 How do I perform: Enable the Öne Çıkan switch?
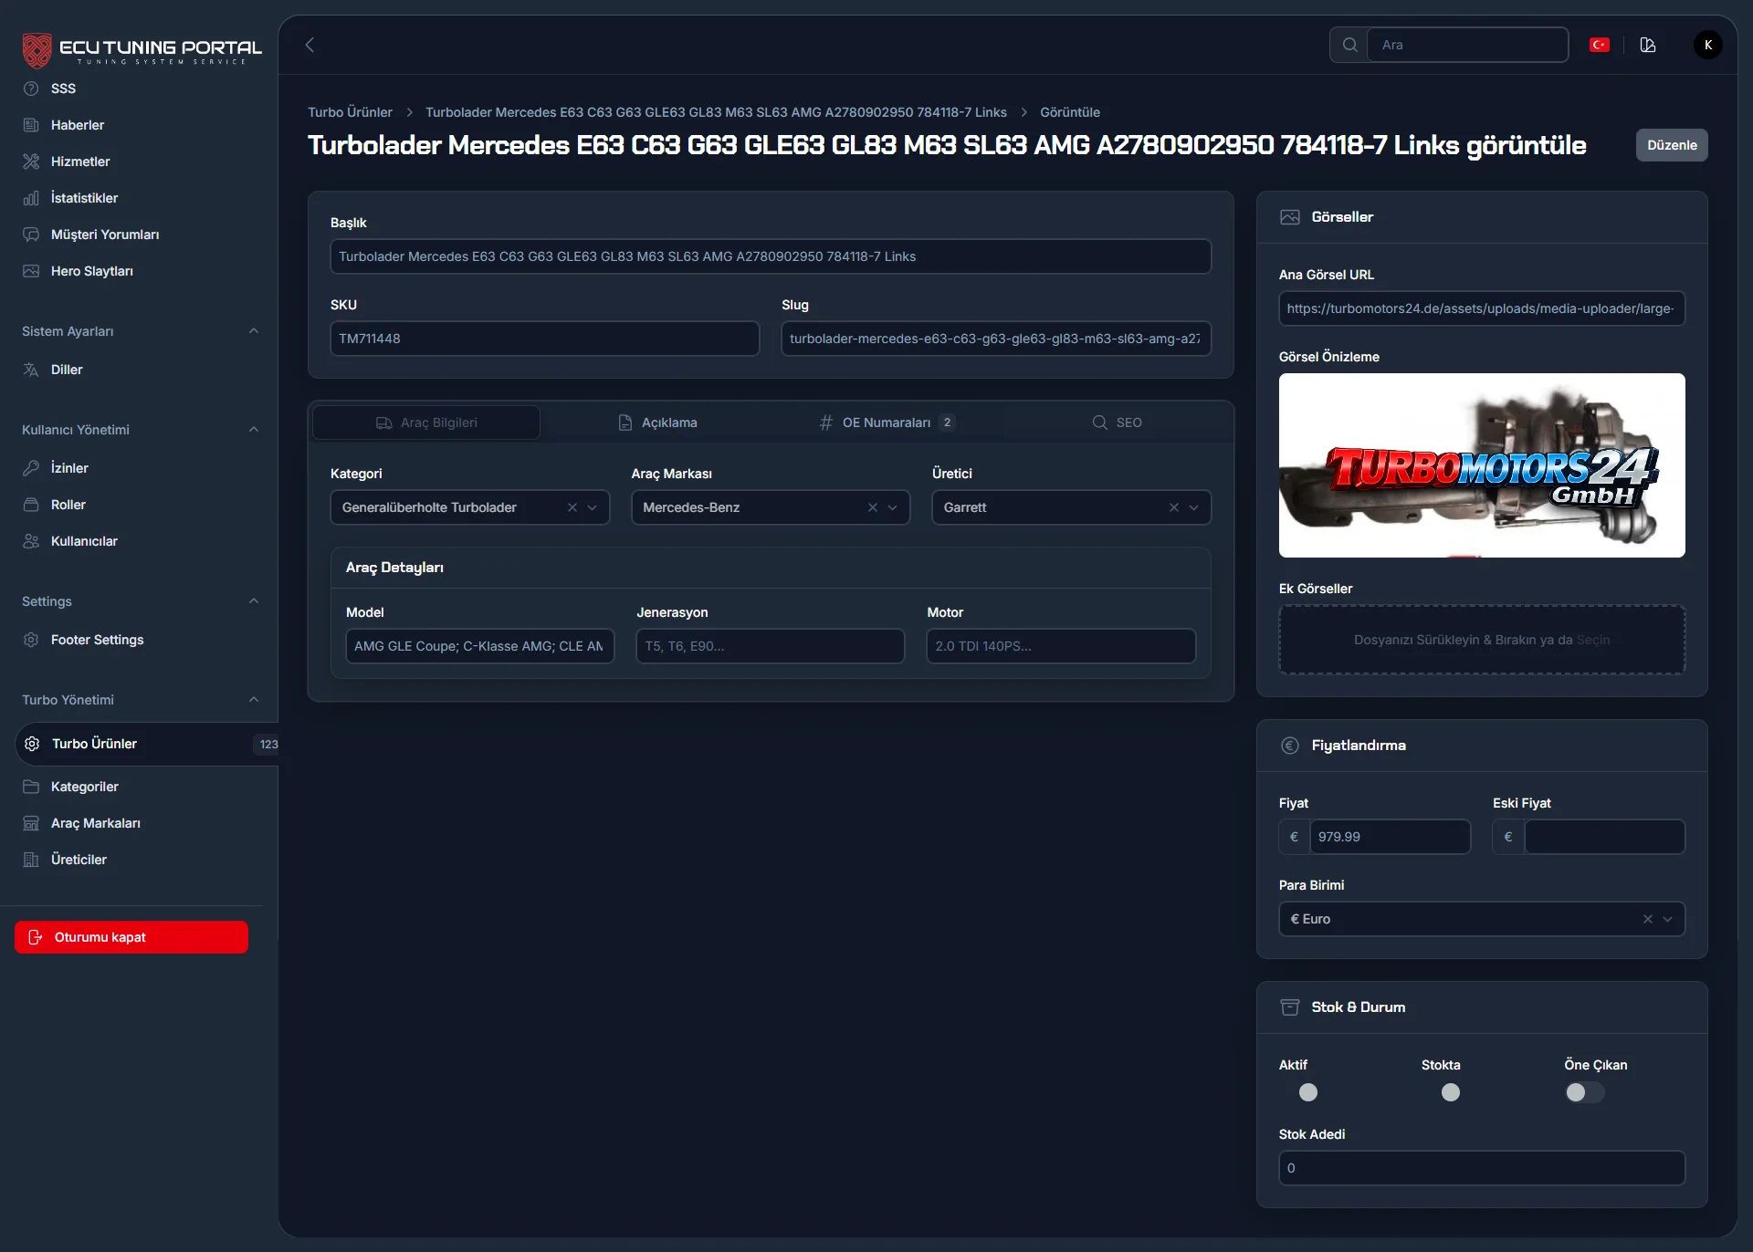pos(1584,1092)
